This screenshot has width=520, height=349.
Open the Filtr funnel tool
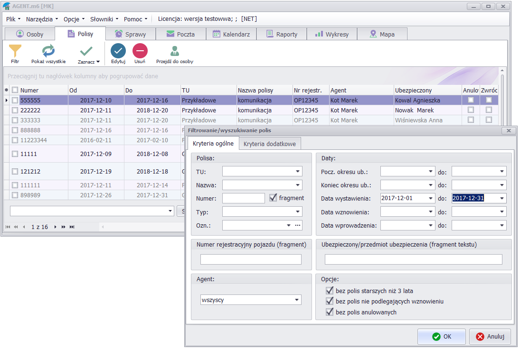click(15, 54)
